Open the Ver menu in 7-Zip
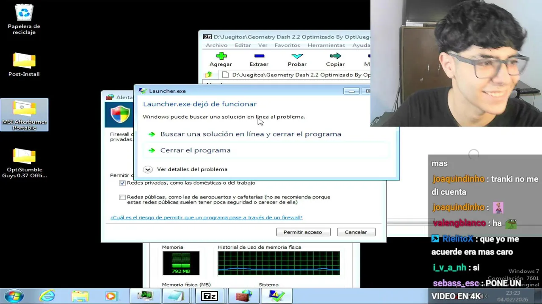Image resolution: width=542 pixels, height=304 pixels. pos(263,45)
